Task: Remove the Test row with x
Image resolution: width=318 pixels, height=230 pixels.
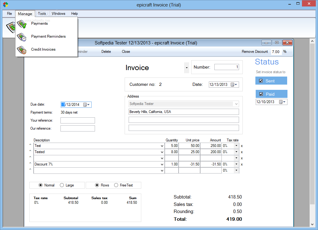Action: [242, 146]
